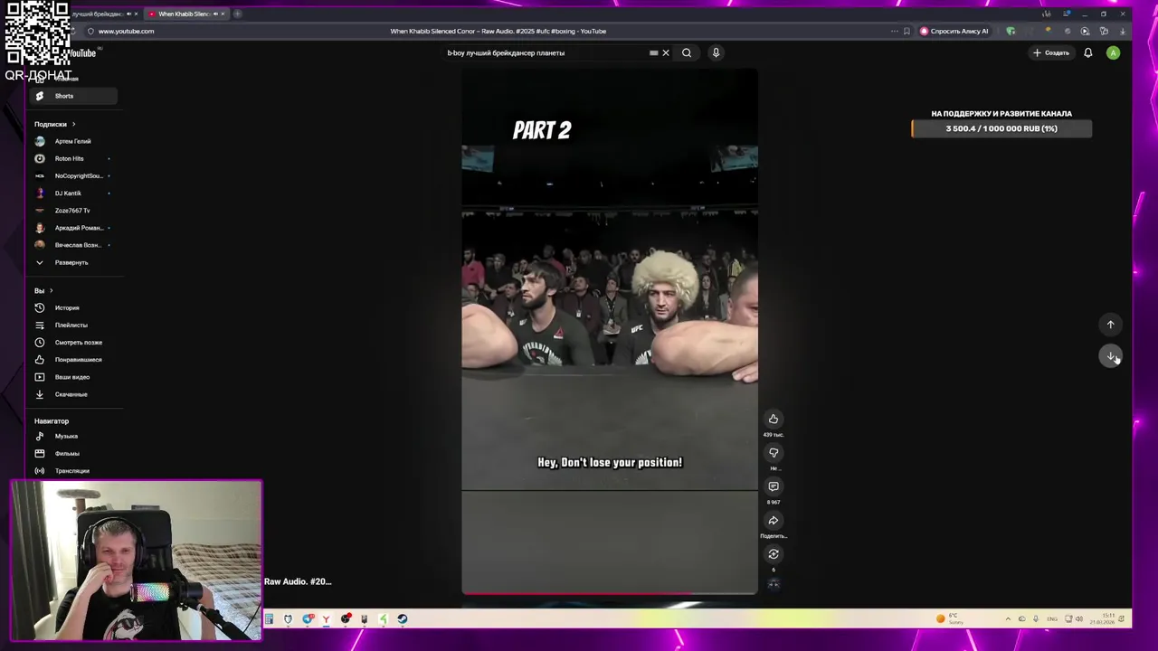Open the sound thumbnail under remix
Image resolution: width=1158 pixels, height=651 pixels.
coord(774,584)
